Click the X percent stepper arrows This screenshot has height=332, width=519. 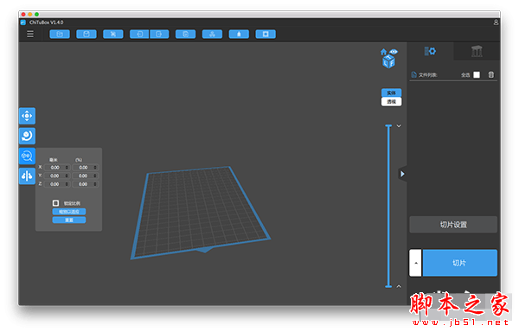click(x=95, y=168)
